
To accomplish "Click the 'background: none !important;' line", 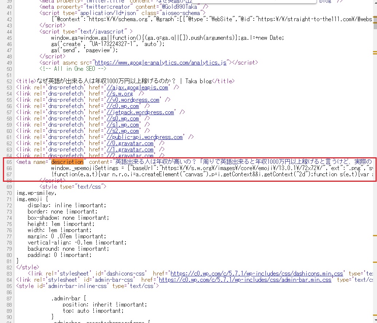I will click(68, 249).
